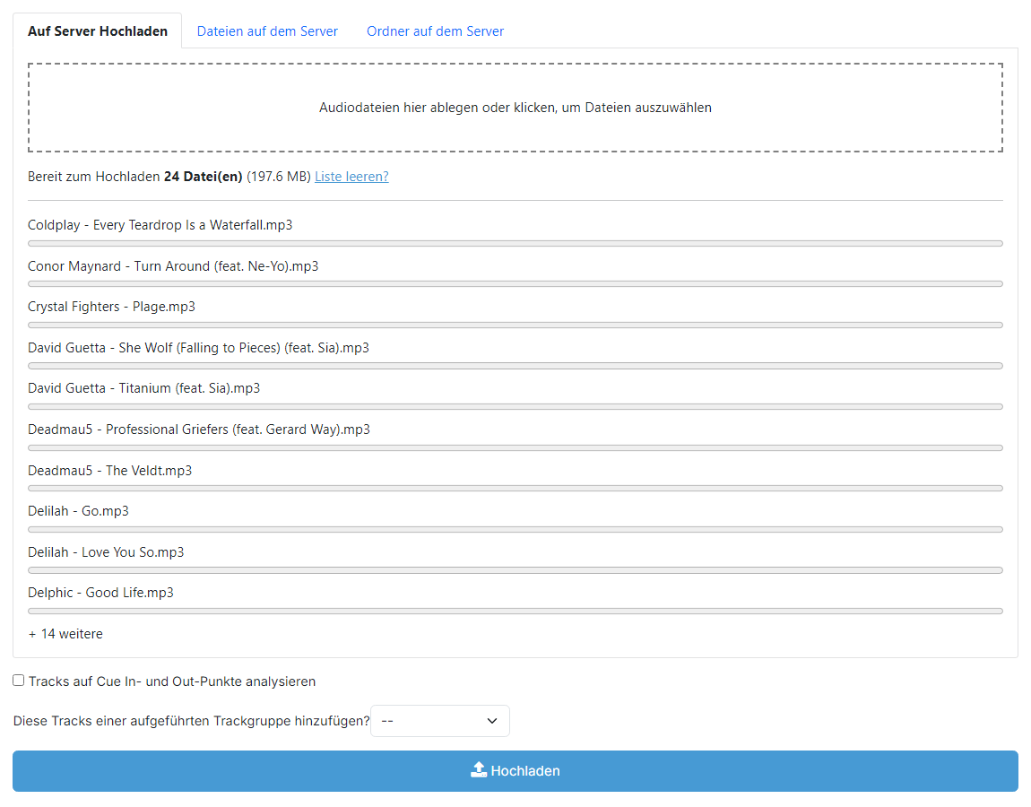Click the Bereit zum Hochladen text

[x=94, y=177]
